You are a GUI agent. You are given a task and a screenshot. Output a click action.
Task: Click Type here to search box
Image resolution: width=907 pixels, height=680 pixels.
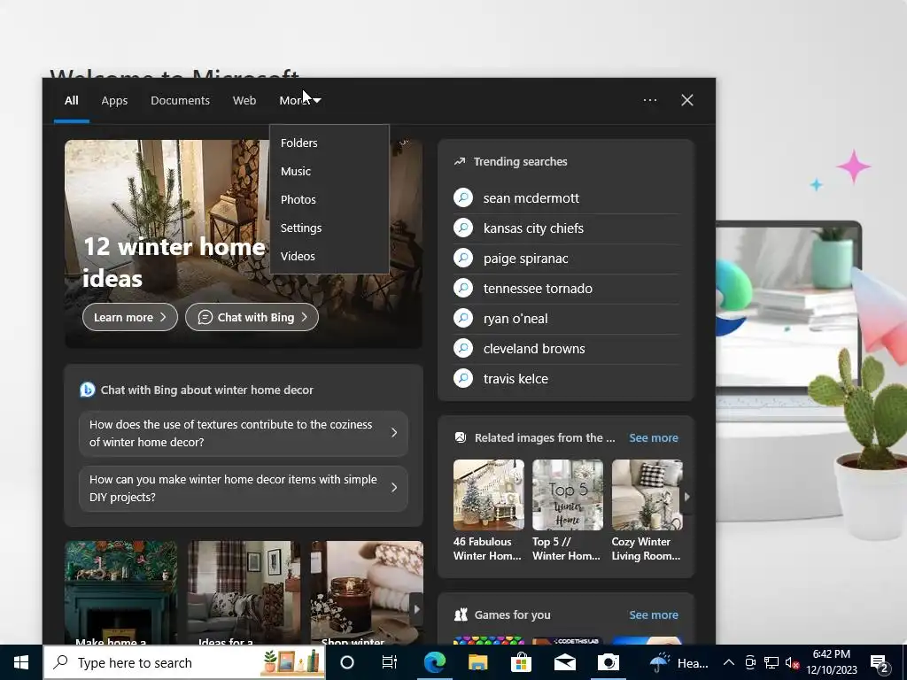click(x=184, y=662)
